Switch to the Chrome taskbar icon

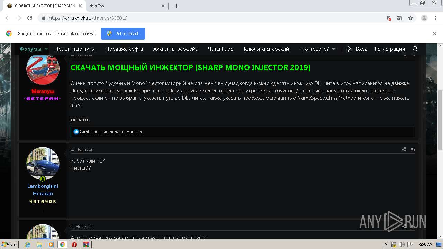(x=63, y=245)
